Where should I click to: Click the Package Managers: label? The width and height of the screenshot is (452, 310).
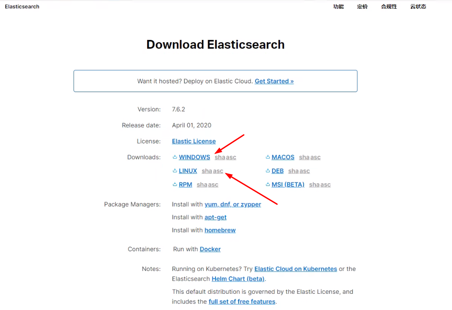coord(132,204)
